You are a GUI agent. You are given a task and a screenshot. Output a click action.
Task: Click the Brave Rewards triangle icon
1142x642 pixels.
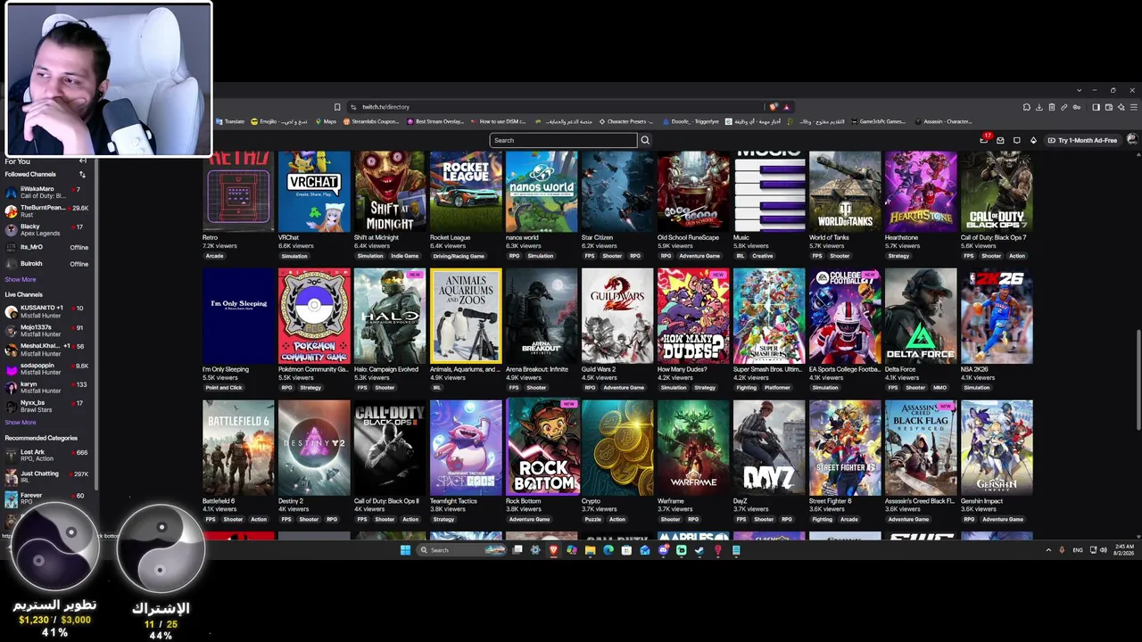click(x=786, y=107)
